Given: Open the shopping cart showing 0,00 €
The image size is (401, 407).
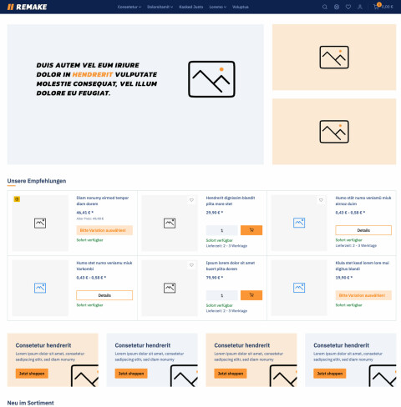Looking at the screenshot, I should tap(383, 7).
